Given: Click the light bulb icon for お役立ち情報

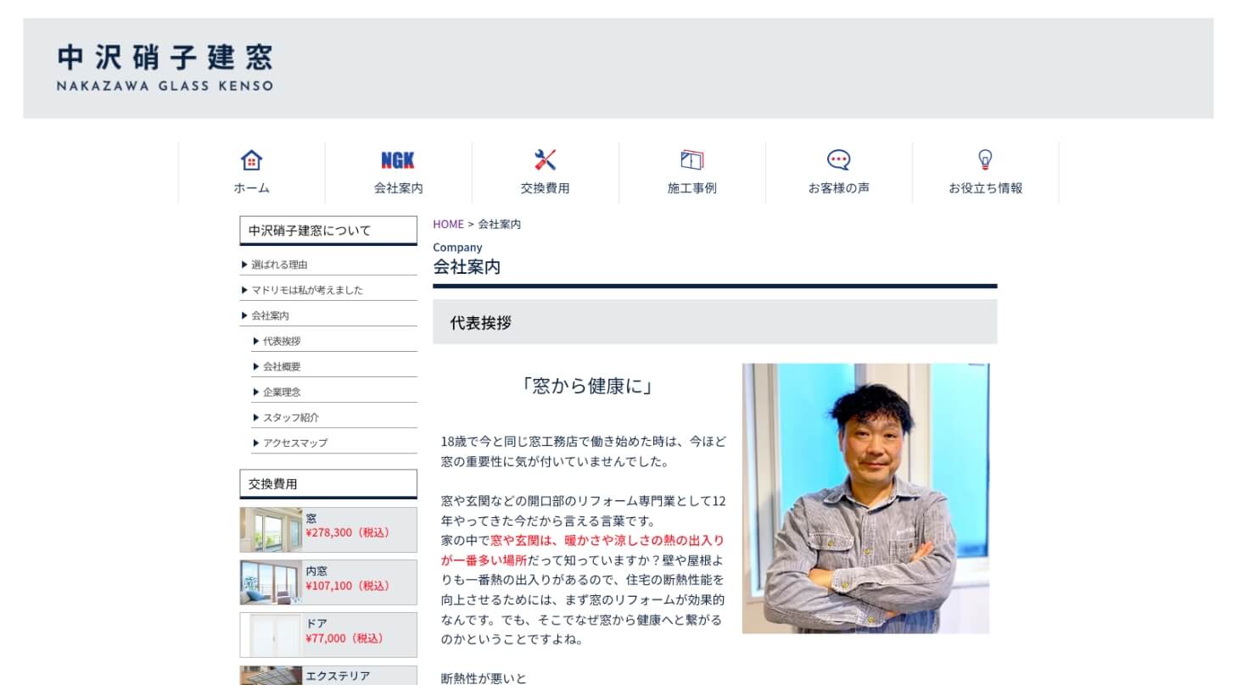Looking at the screenshot, I should [985, 159].
